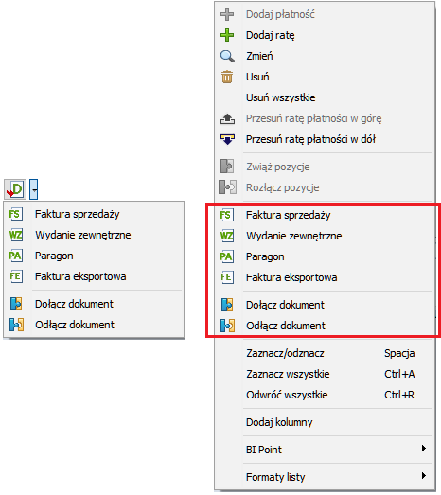Click the PA Paragon icon in the left list
Image resolution: width=441 pixels, height=495 pixels.
(15, 256)
